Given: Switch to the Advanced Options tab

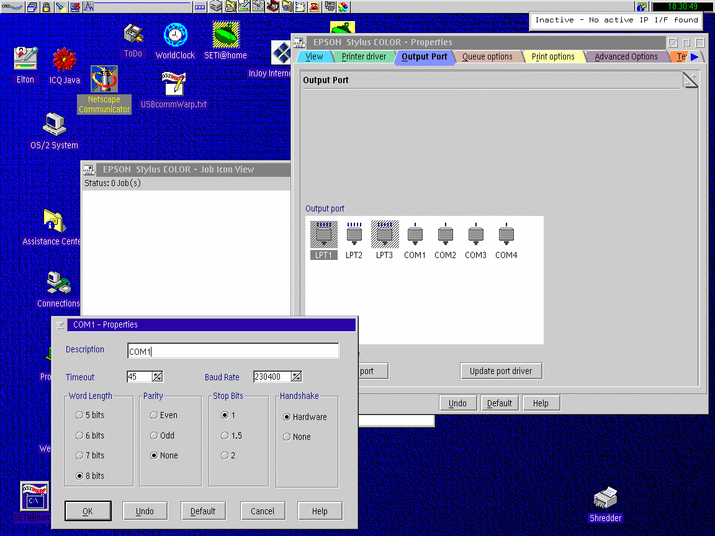Looking at the screenshot, I should point(626,56).
